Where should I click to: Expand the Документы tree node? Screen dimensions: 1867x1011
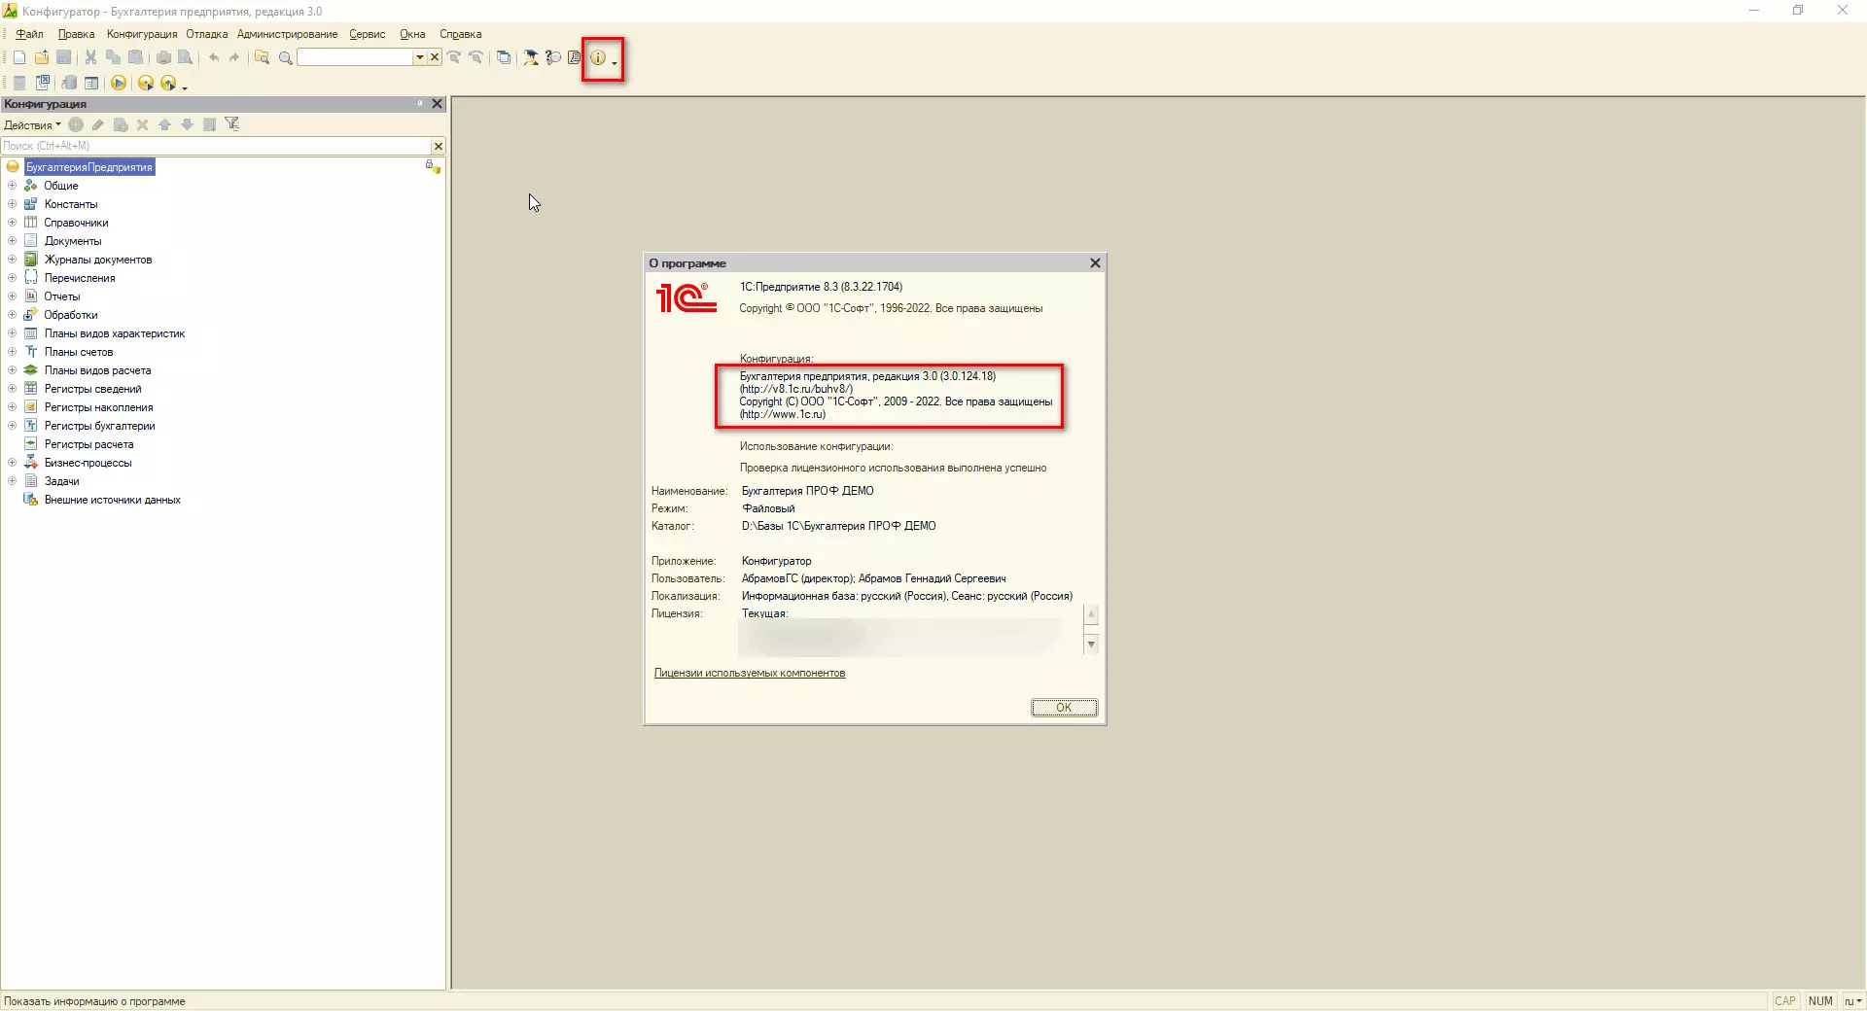(13, 241)
